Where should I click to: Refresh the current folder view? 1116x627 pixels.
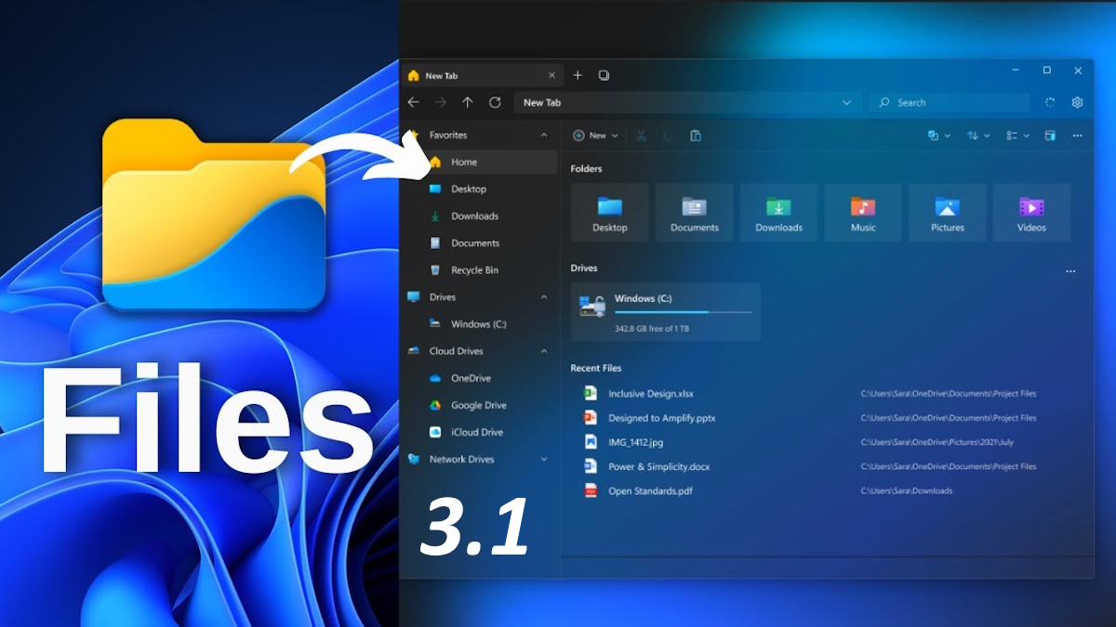click(x=495, y=102)
